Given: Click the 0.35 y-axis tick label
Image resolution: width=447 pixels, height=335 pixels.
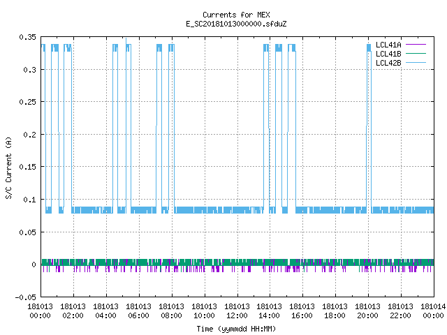Looking at the screenshot, I should click(x=28, y=37).
